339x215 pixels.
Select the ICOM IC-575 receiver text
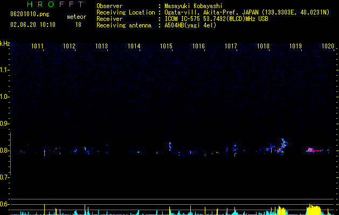pyautogui.click(x=216, y=19)
